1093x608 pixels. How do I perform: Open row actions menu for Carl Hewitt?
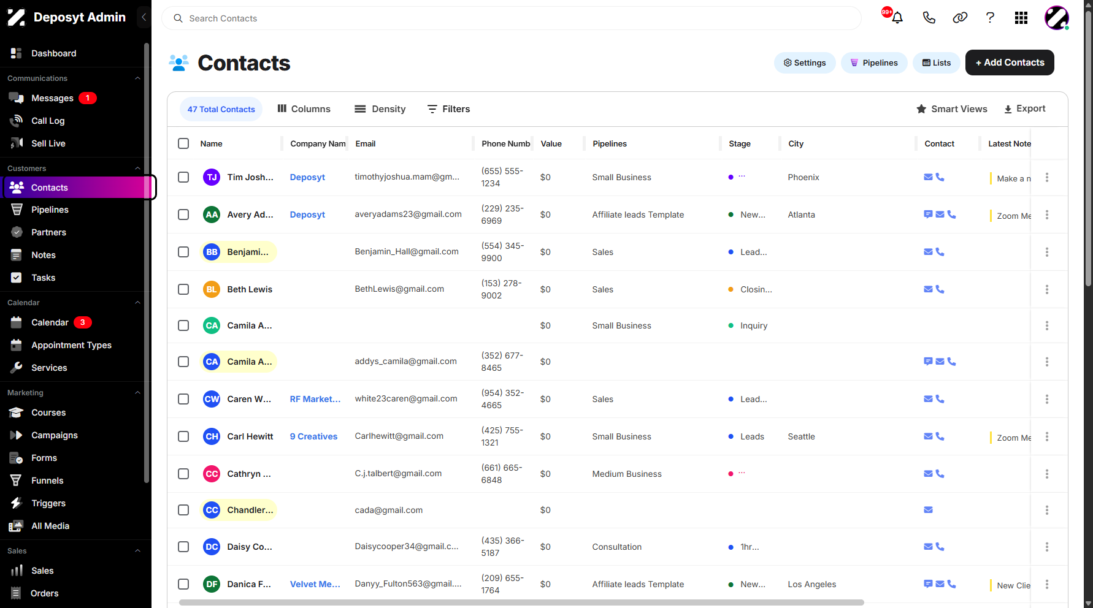(1047, 436)
